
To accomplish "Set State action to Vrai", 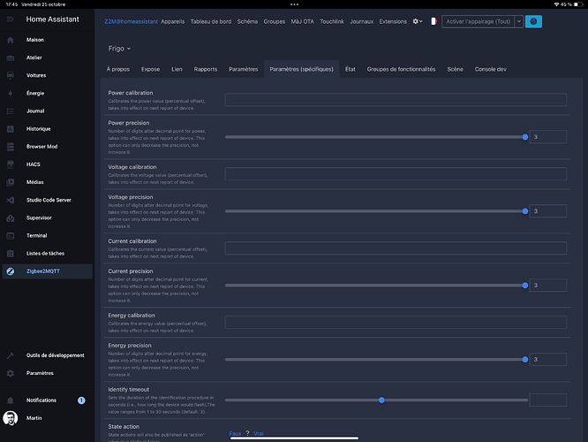I will coord(259,433).
